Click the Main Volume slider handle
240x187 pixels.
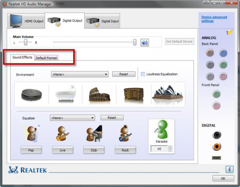point(135,42)
